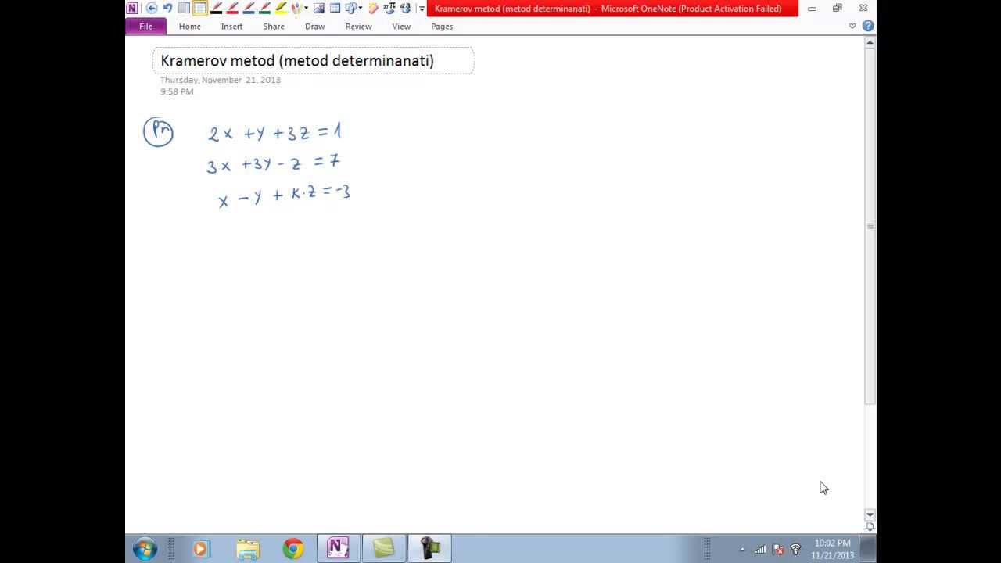The width and height of the screenshot is (1001, 563).
Task: Open the shapes dropdown arrow
Action: pos(361,8)
